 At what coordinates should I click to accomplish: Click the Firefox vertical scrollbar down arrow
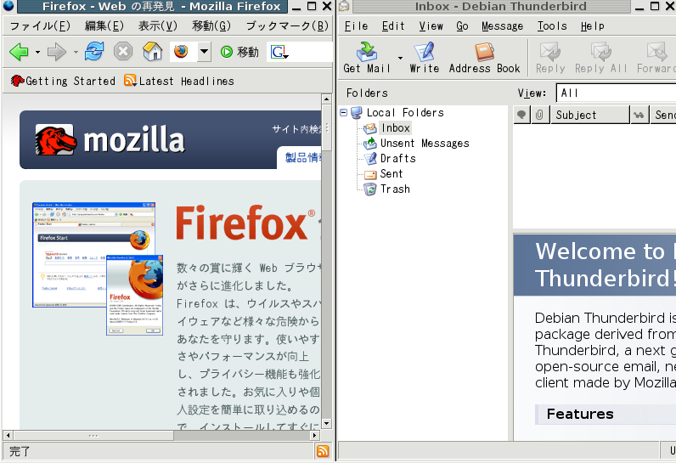326,423
